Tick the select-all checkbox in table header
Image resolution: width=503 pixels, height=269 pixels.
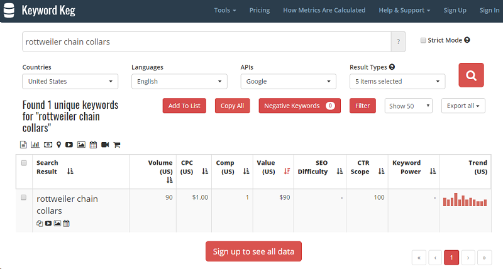click(x=24, y=163)
